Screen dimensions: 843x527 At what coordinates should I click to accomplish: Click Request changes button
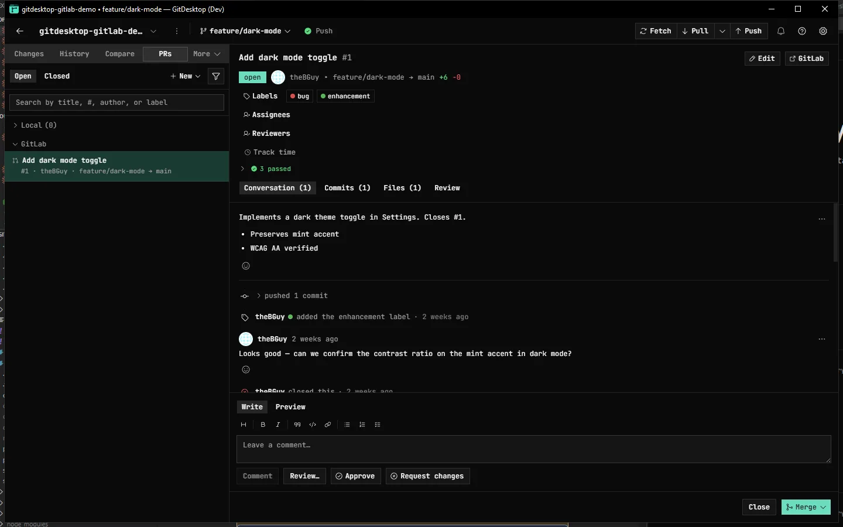click(427, 476)
